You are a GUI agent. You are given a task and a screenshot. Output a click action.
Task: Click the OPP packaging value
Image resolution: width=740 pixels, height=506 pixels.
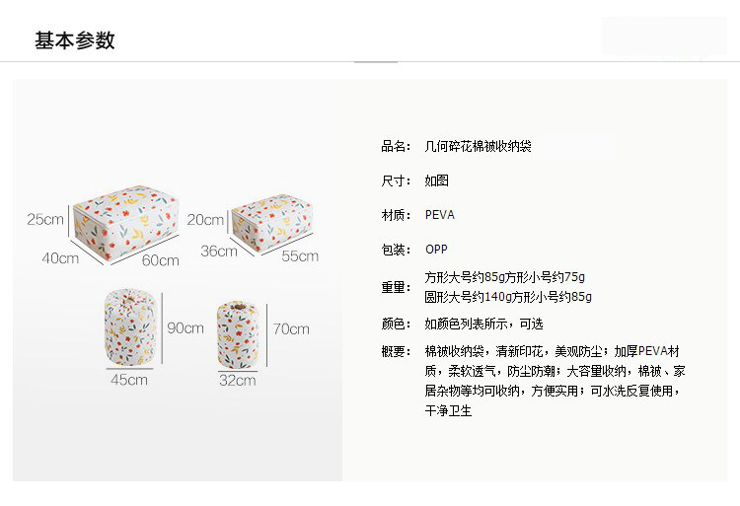[436, 250]
